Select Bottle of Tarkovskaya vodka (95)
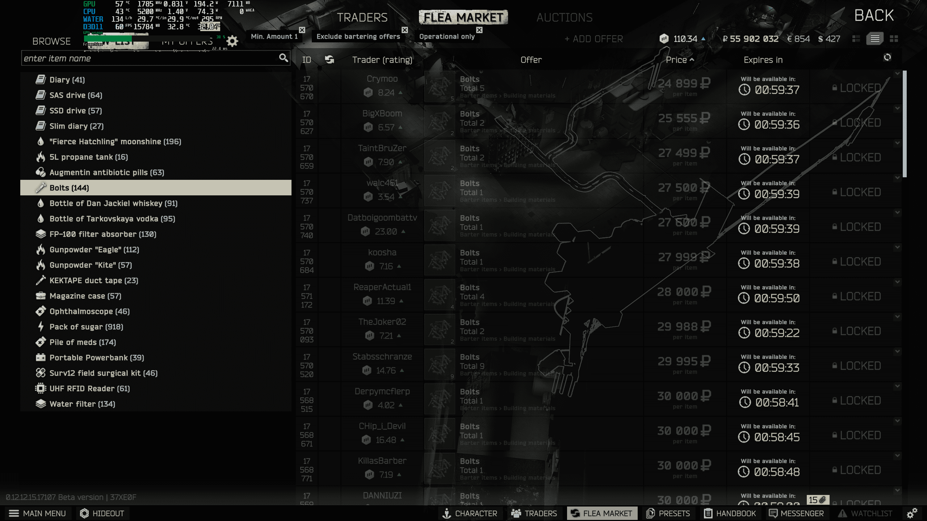The width and height of the screenshot is (927, 521). pyautogui.click(x=156, y=219)
